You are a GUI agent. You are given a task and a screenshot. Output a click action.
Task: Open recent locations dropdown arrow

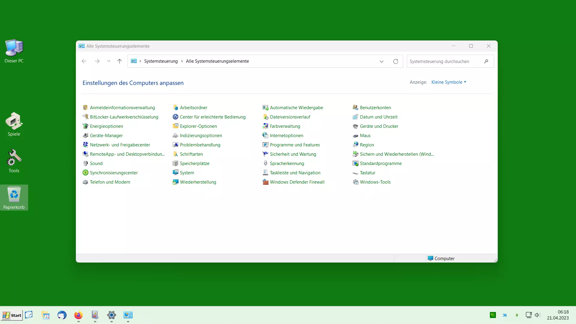point(109,61)
